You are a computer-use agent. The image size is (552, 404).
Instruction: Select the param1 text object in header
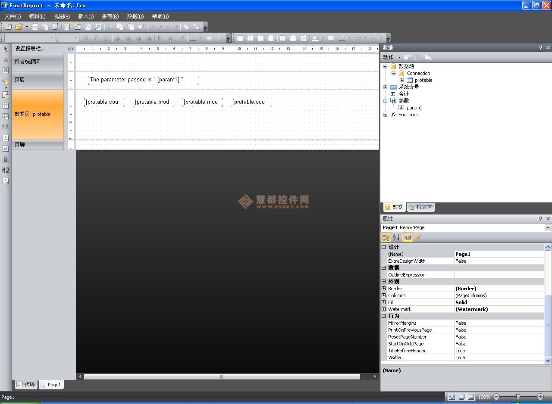[x=143, y=80]
